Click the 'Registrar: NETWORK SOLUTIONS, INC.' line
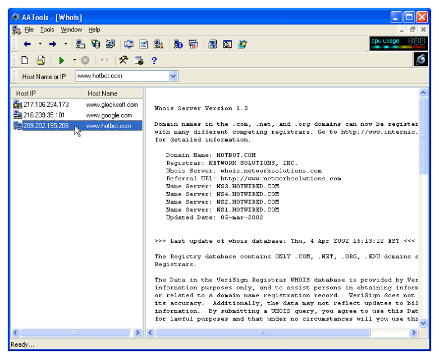439x359 pixels. click(x=231, y=163)
